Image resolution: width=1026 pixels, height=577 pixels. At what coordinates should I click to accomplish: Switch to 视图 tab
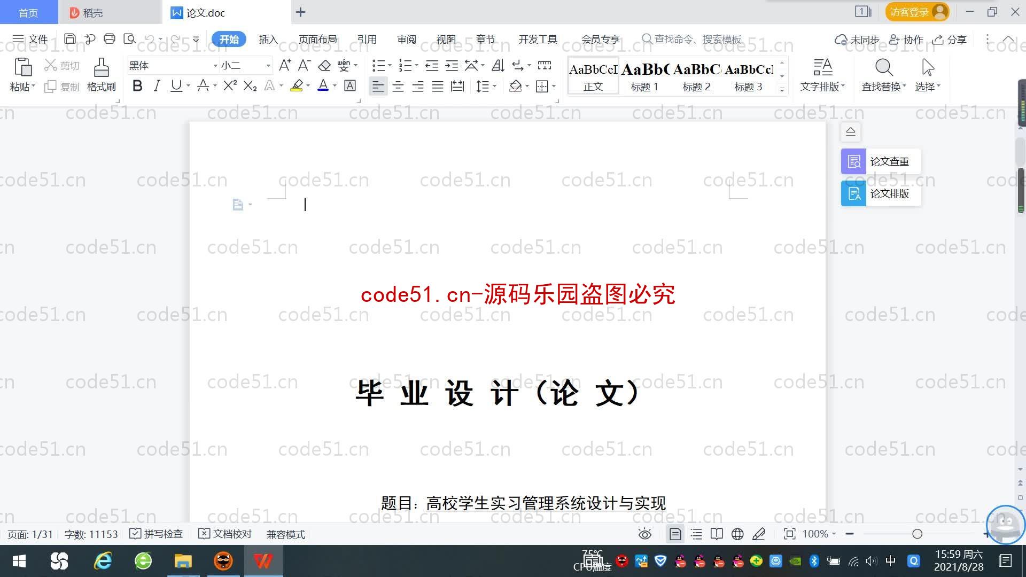[x=446, y=39]
